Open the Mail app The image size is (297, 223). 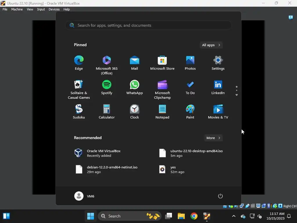[x=135, y=63]
